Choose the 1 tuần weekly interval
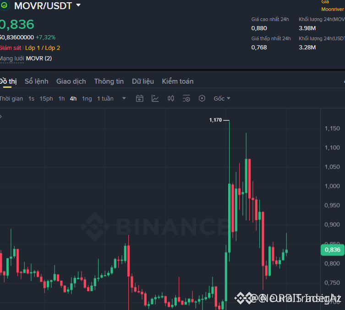Viewport: 345px width, 310px height. (x=105, y=99)
